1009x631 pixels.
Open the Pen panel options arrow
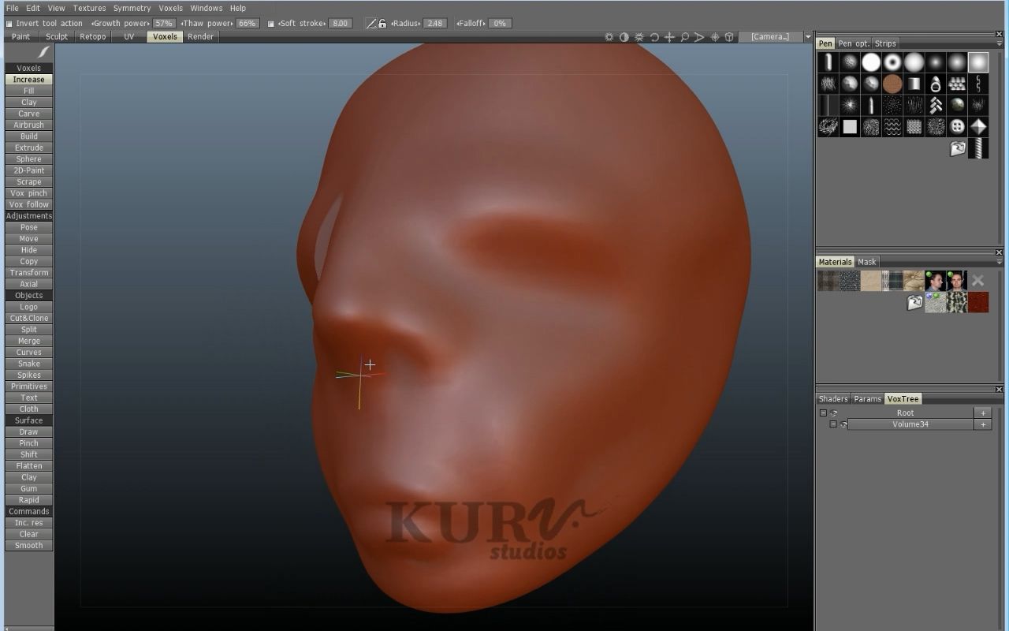click(1000, 44)
